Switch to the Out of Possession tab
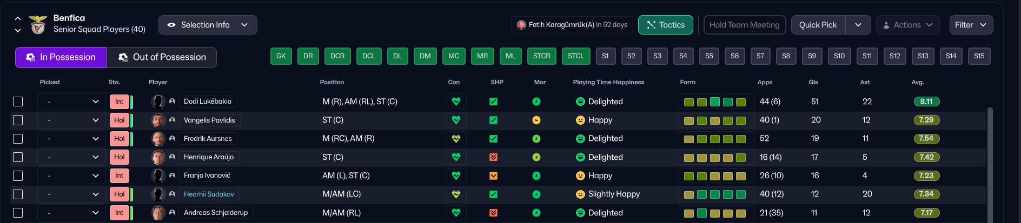The width and height of the screenshot is (1021, 223). point(162,57)
